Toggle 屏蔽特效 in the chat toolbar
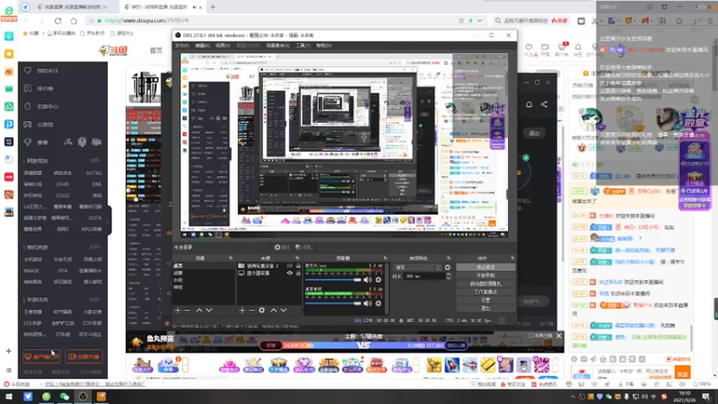The height and width of the screenshot is (404, 718). tap(679, 359)
